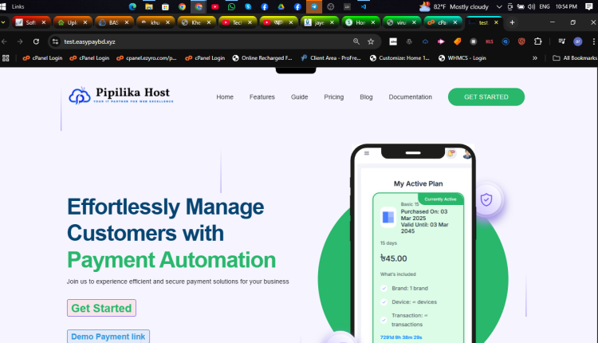Open the Customize: Home 1 bookmark

click(399, 58)
